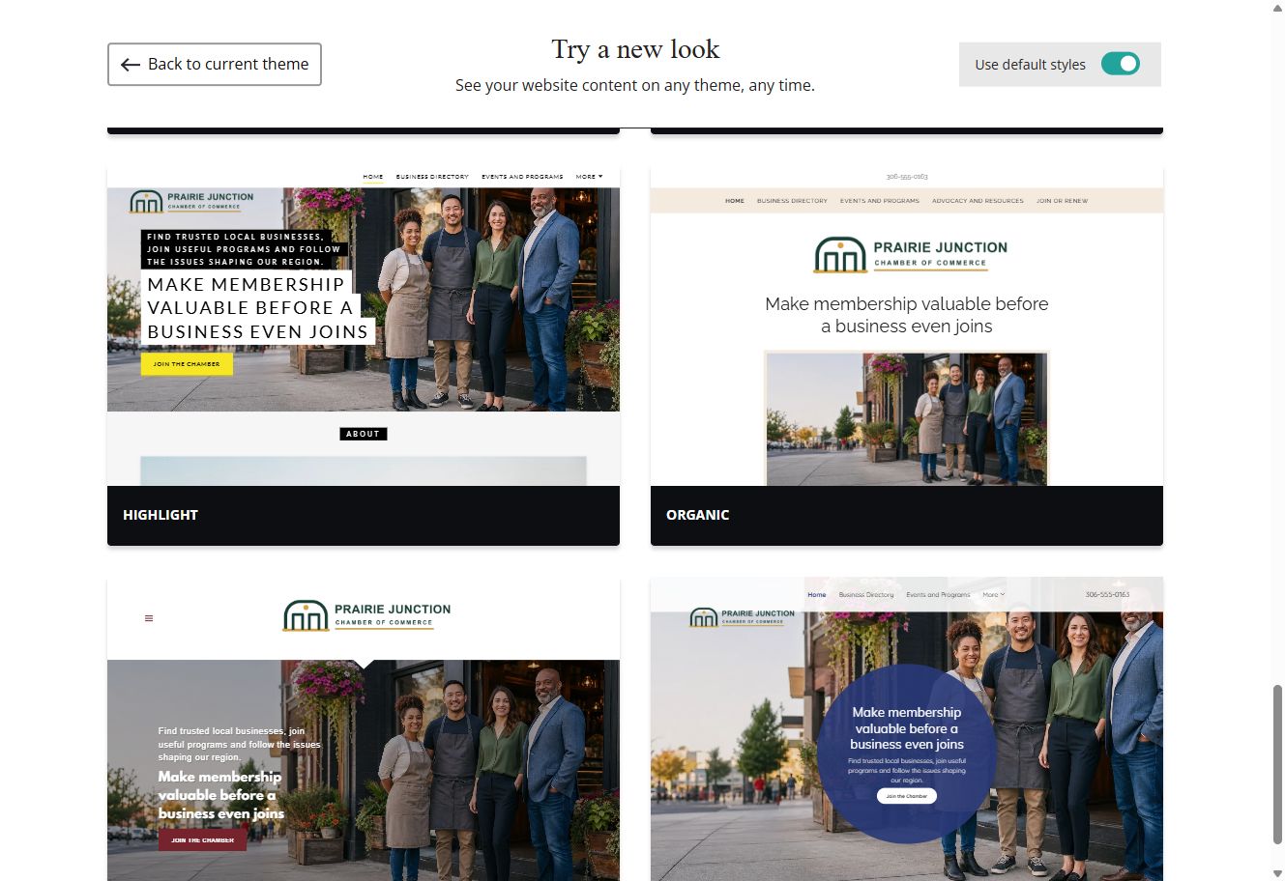Click white Join the Chamber button in blue circle
This screenshot has width=1285, height=881.
(907, 796)
